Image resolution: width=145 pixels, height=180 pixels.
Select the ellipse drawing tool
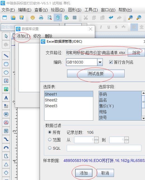click(x=6, y=72)
